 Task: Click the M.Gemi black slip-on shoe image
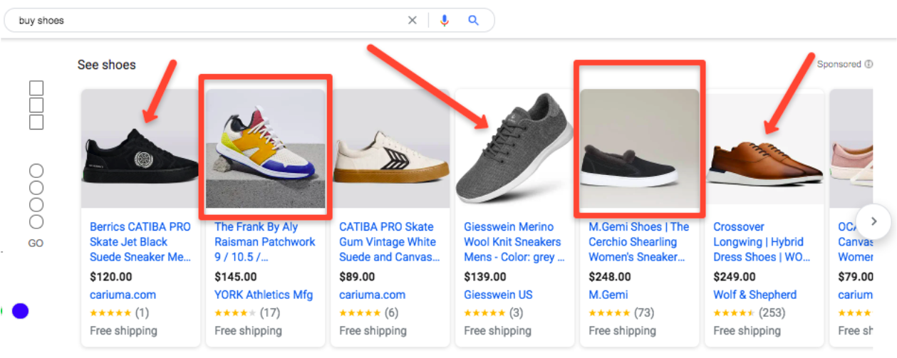coord(639,149)
